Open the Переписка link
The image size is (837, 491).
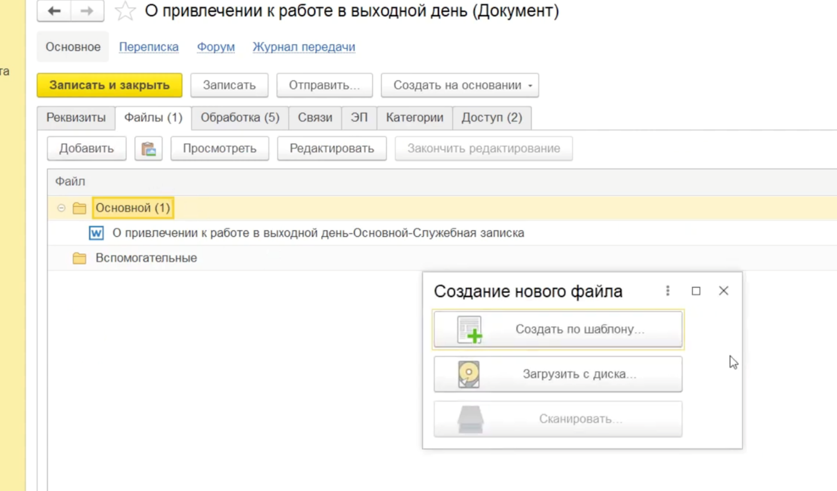[149, 47]
